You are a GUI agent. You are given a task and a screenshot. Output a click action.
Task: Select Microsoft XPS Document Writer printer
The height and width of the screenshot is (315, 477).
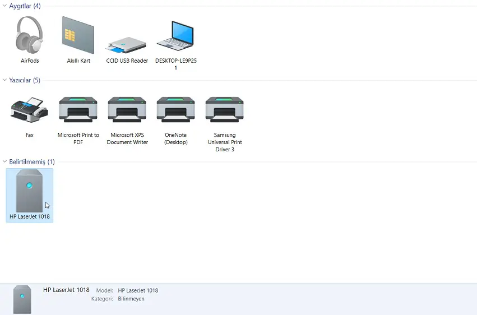click(127, 109)
